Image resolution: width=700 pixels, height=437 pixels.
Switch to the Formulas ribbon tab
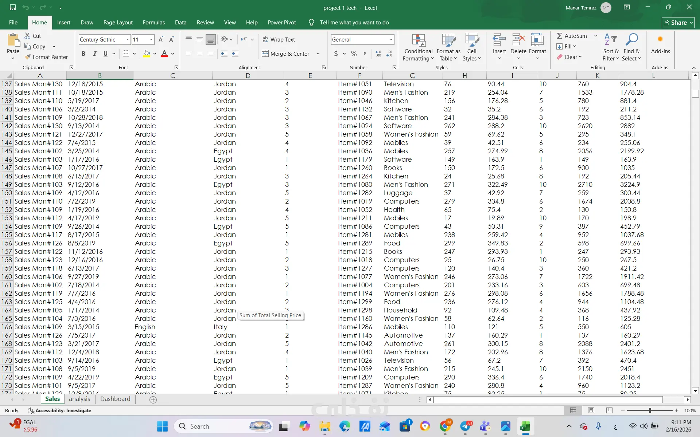click(153, 22)
